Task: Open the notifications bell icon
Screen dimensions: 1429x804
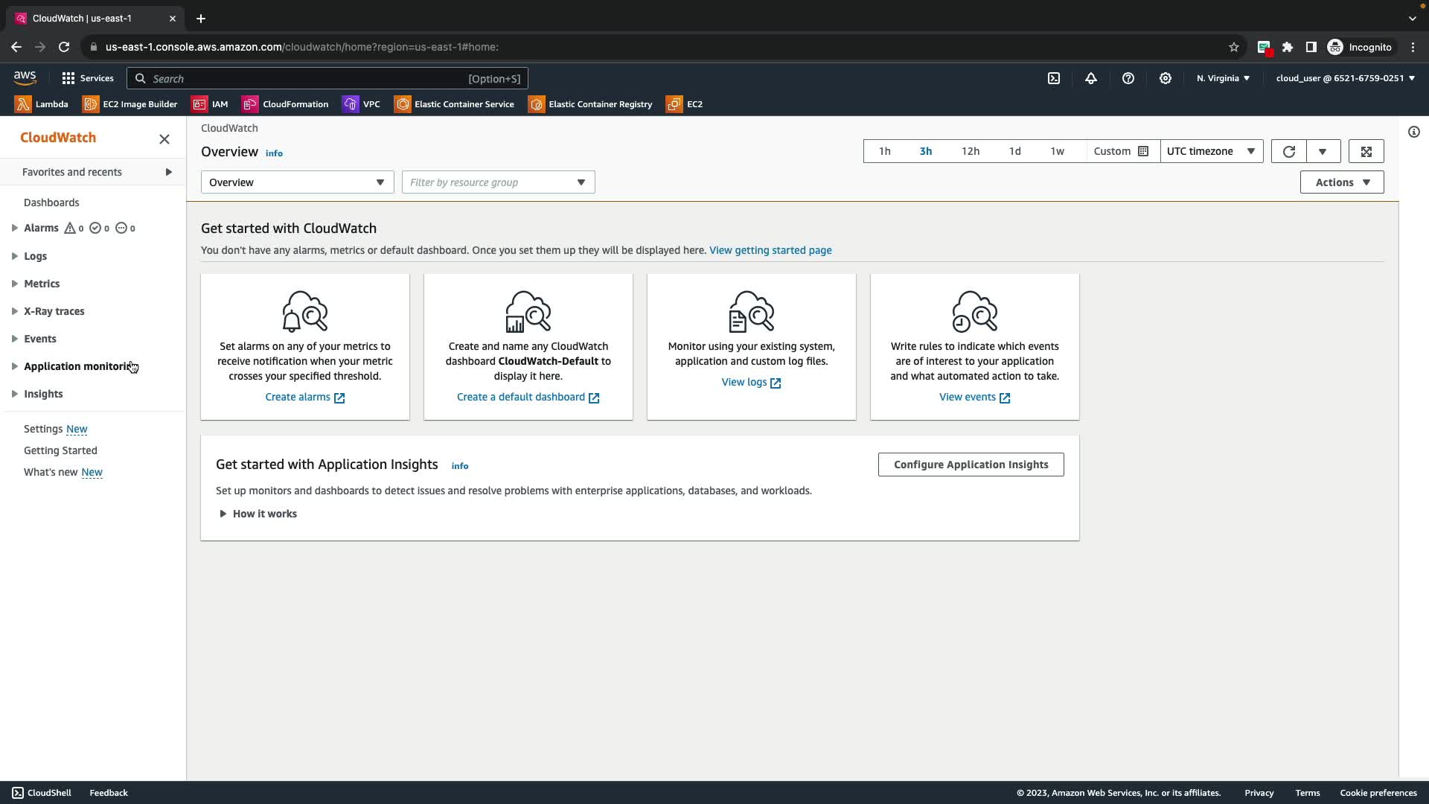Action: pyautogui.click(x=1091, y=78)
